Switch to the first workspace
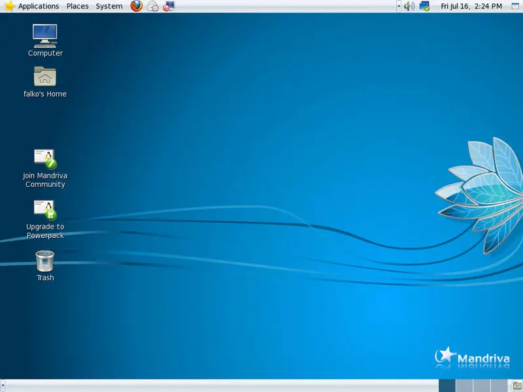The width and height of the screenshot is (523, 392). point(447,385)
